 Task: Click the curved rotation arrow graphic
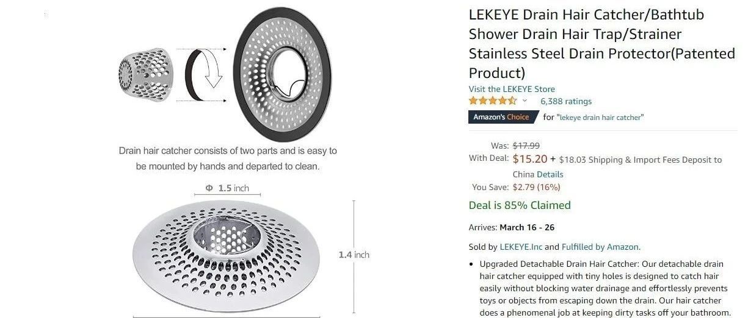(x=214, y=72)
